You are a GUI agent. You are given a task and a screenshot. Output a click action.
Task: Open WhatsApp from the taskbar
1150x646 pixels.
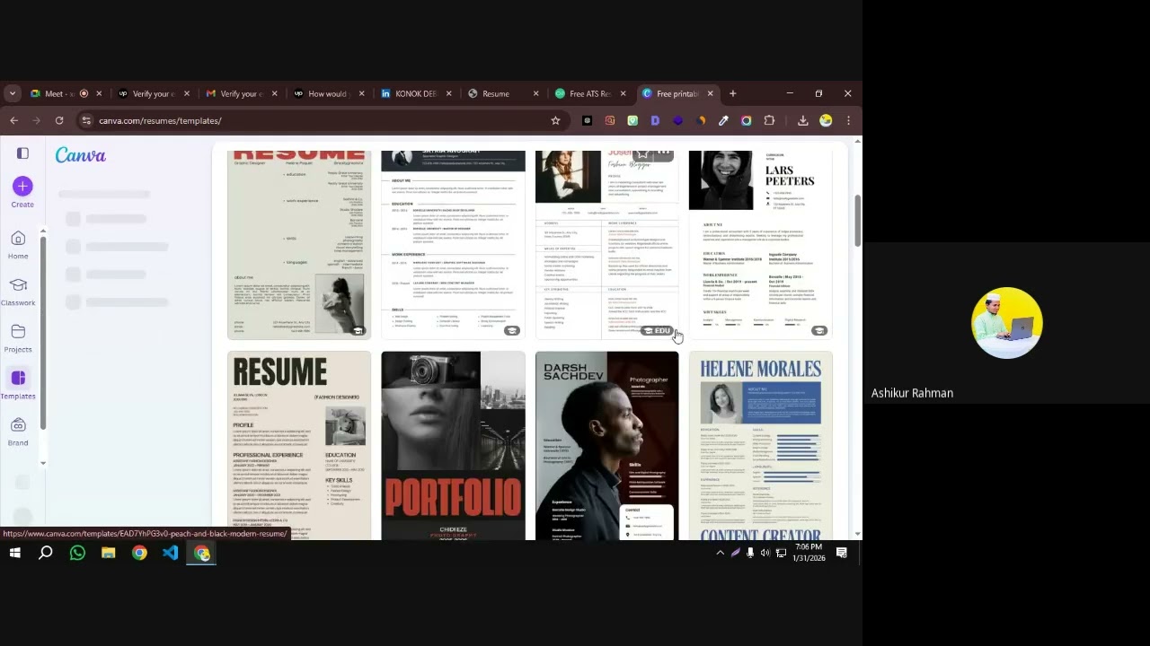(77, 553)
